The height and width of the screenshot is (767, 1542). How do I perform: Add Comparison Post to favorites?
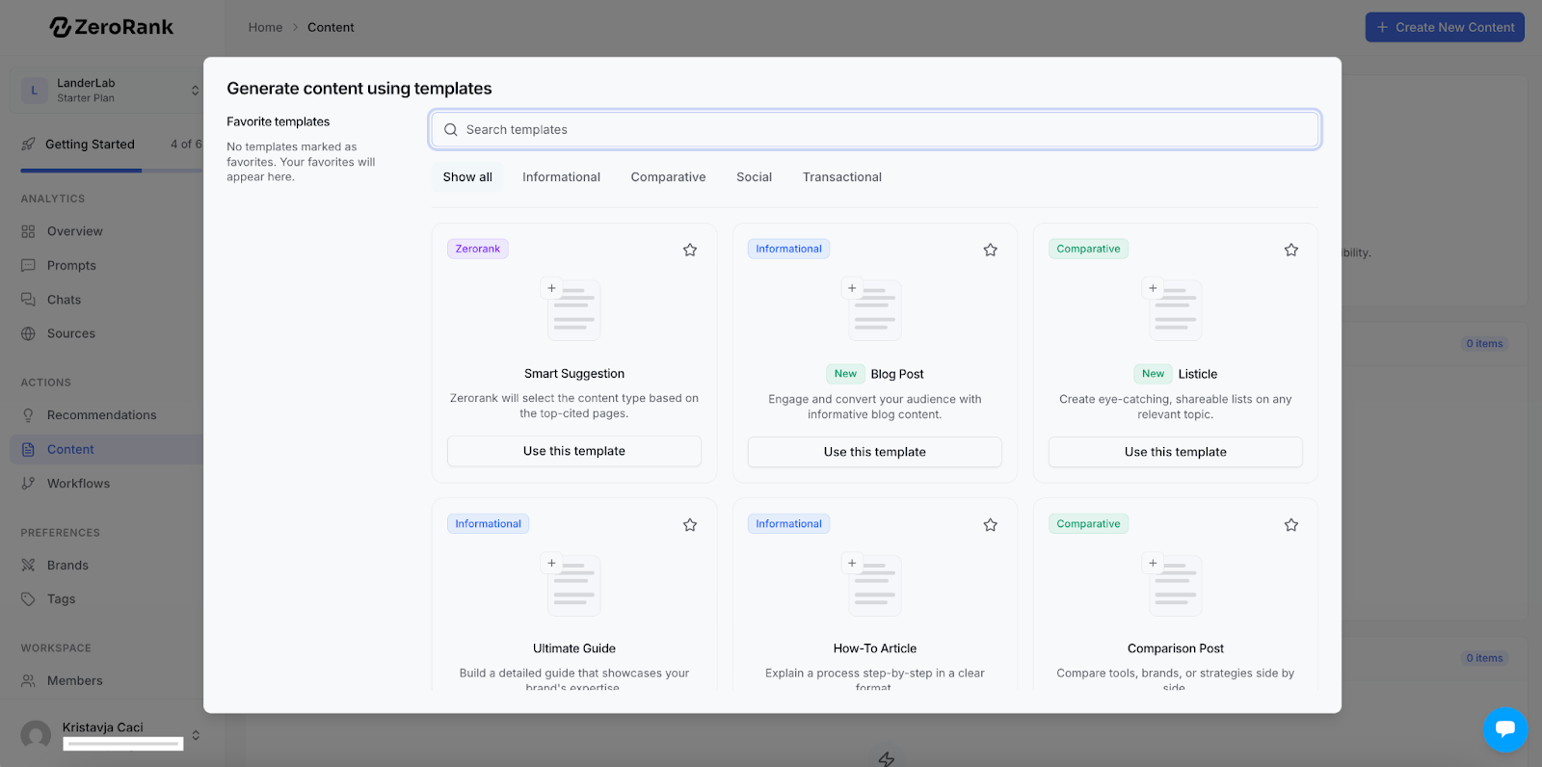click(x=1291, y=525)
